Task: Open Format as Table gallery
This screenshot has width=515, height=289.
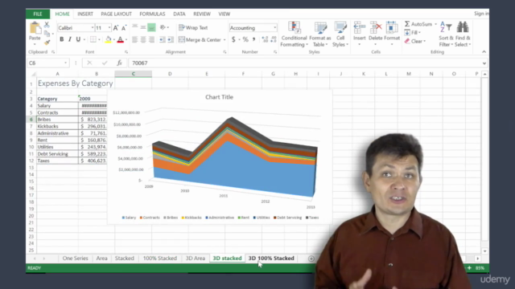Action: 320,35
